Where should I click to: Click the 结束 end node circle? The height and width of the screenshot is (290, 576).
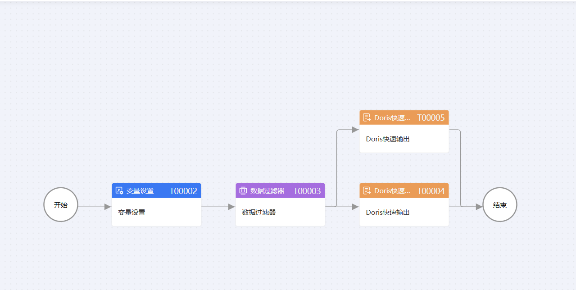point(499,205)
